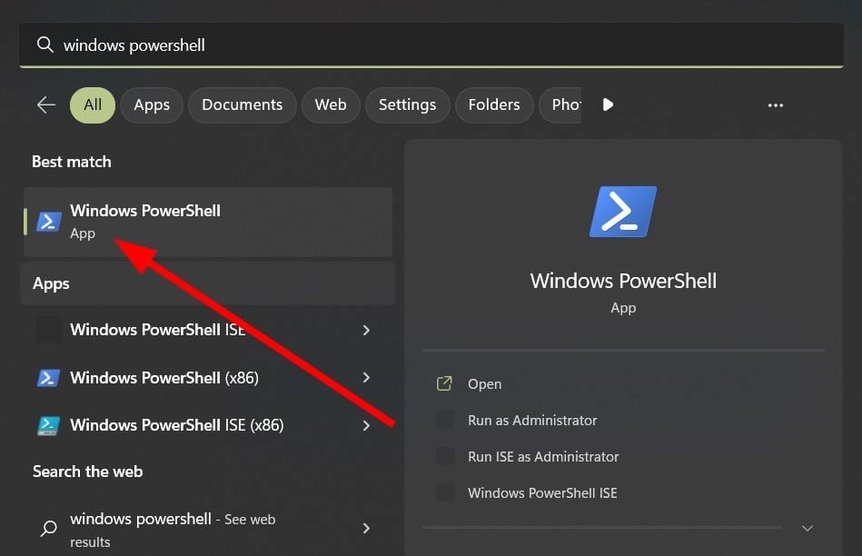The height and width of the screenshot is (556, 862).
Task: Open the Documents search filter
Action: coord(242,104)
